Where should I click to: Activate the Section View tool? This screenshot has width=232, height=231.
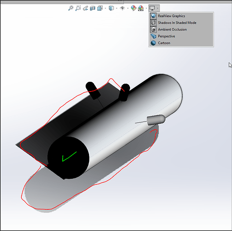tap(93, 8)
